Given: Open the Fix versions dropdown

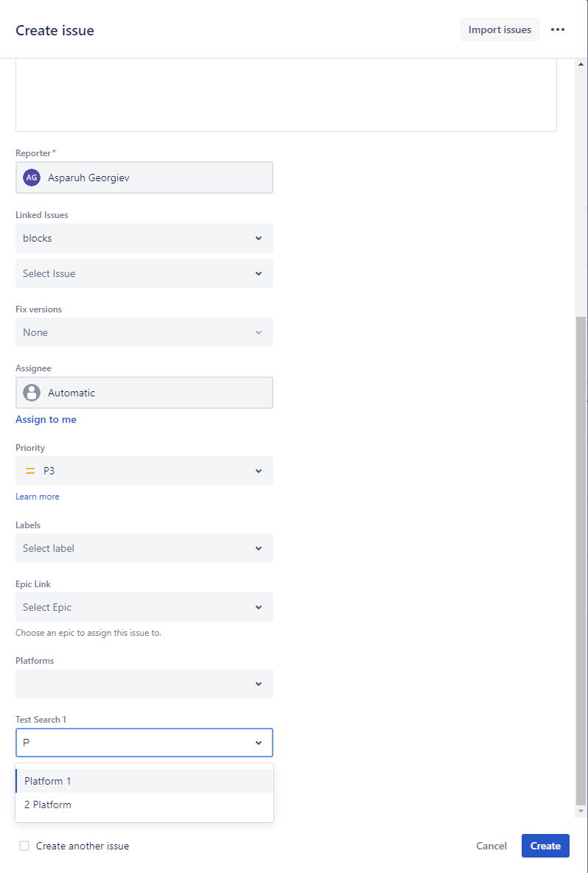Looking at the screenshot, I should pos(144,332).
